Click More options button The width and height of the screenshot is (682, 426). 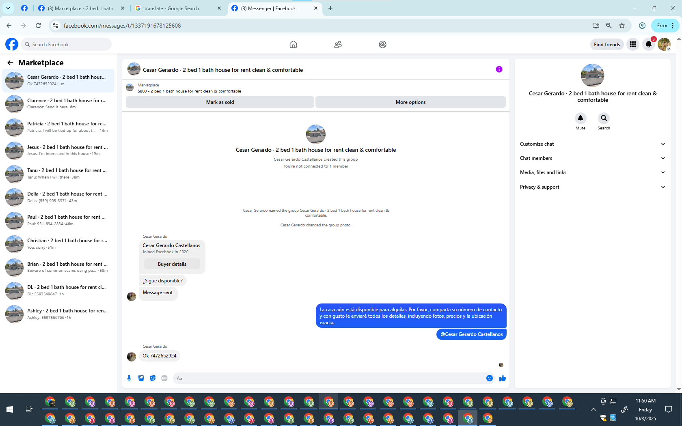tap(410, 102)
